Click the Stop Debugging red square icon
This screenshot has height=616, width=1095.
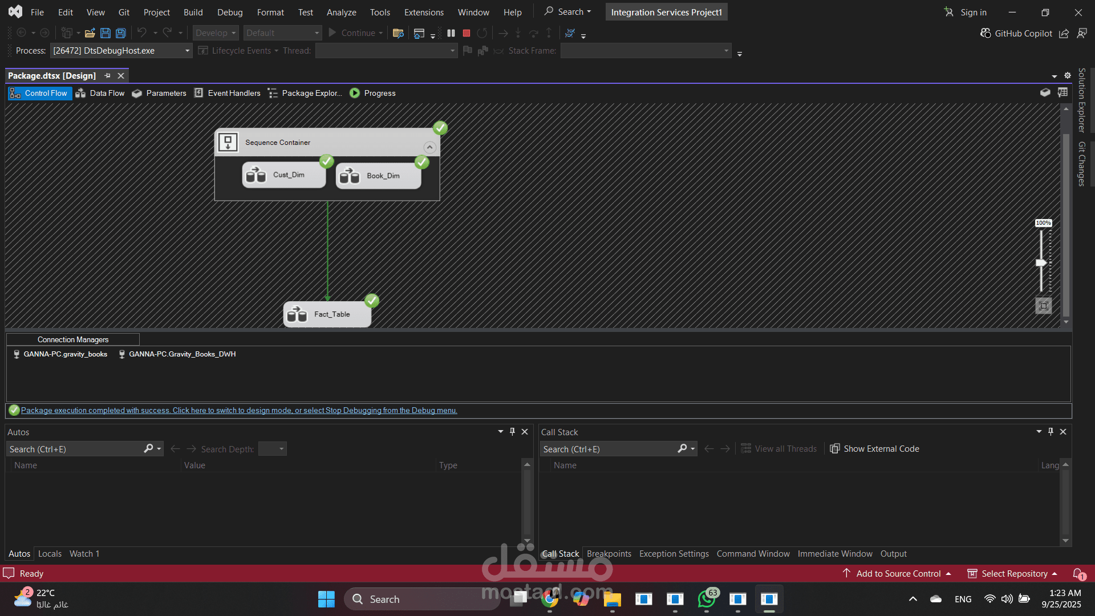467,33
